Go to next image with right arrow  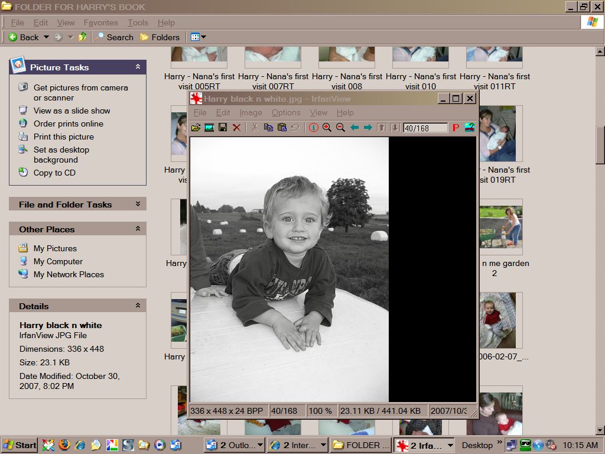coord(367,128)
